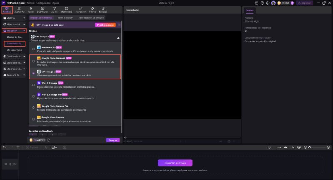333x180 pixels.
Task: Switch to Texto a Imagen tab
Action: coord(65,18)
